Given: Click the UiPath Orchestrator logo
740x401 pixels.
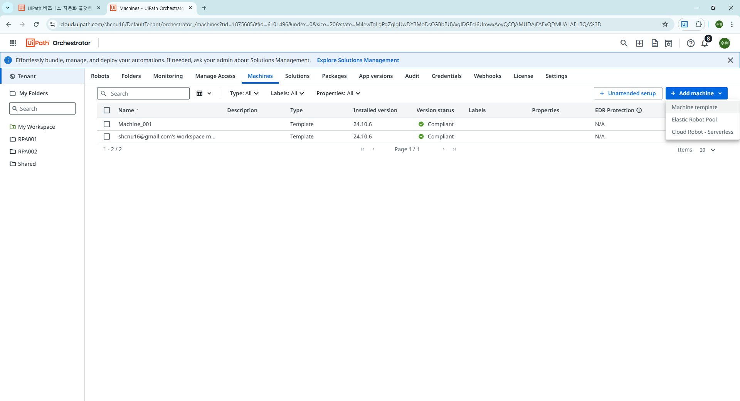Looking at the screenshot, I should (x=58, y=43).
